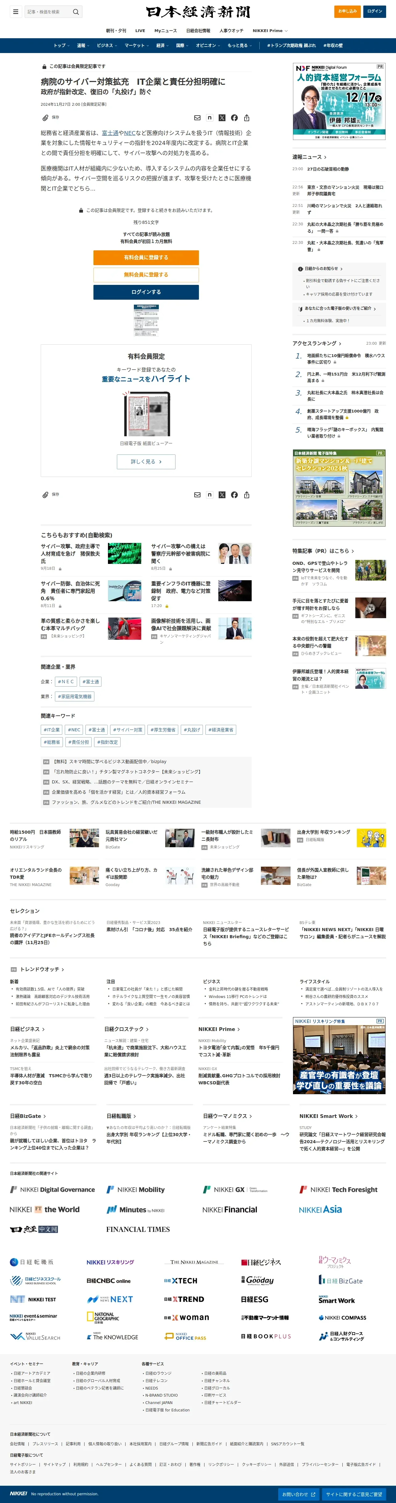The height and width of the screenshot is (1503, 396).
Task: Open top share/export icon
Action: point(246,118)
